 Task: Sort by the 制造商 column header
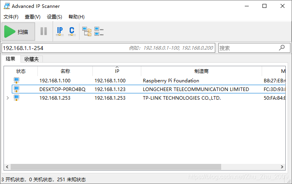201,71
